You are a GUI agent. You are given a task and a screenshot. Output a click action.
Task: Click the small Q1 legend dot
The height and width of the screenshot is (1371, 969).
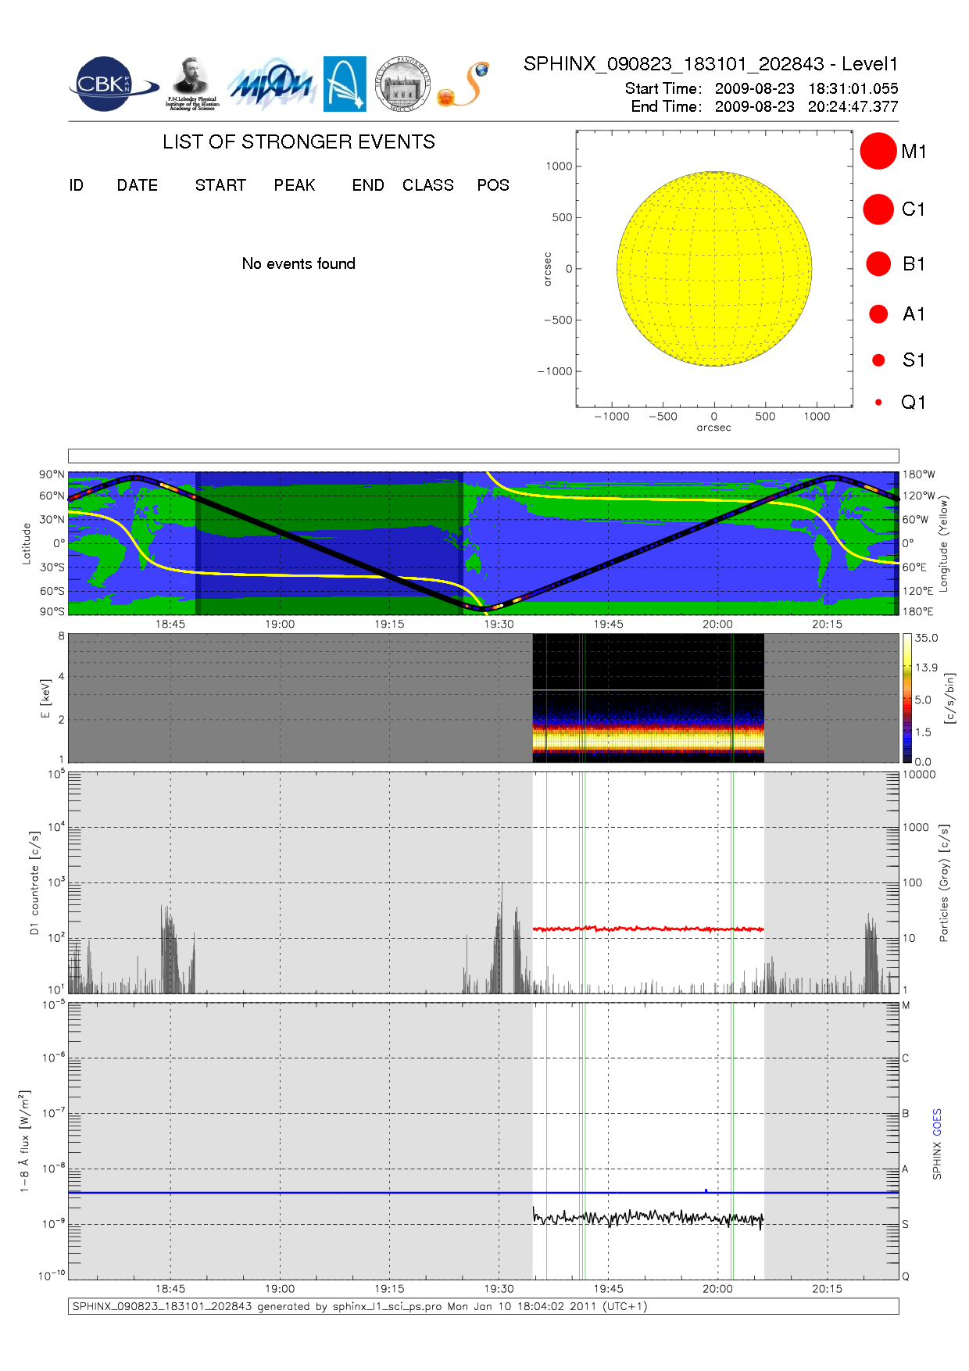coord(878,403)
